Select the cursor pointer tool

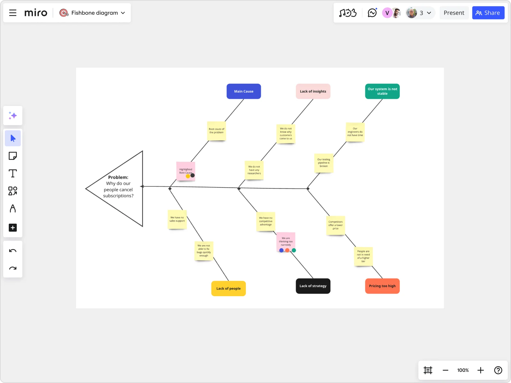coord(13,138)
